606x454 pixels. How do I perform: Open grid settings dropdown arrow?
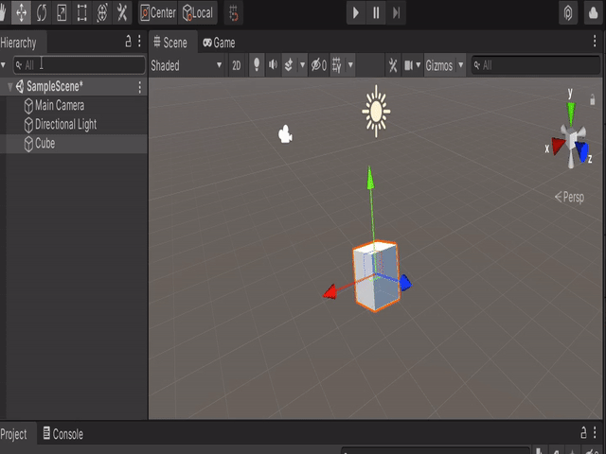tap(350, 65)
